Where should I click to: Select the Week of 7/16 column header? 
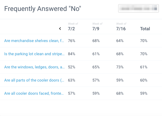pyautogui.click(x=121, y=27)
